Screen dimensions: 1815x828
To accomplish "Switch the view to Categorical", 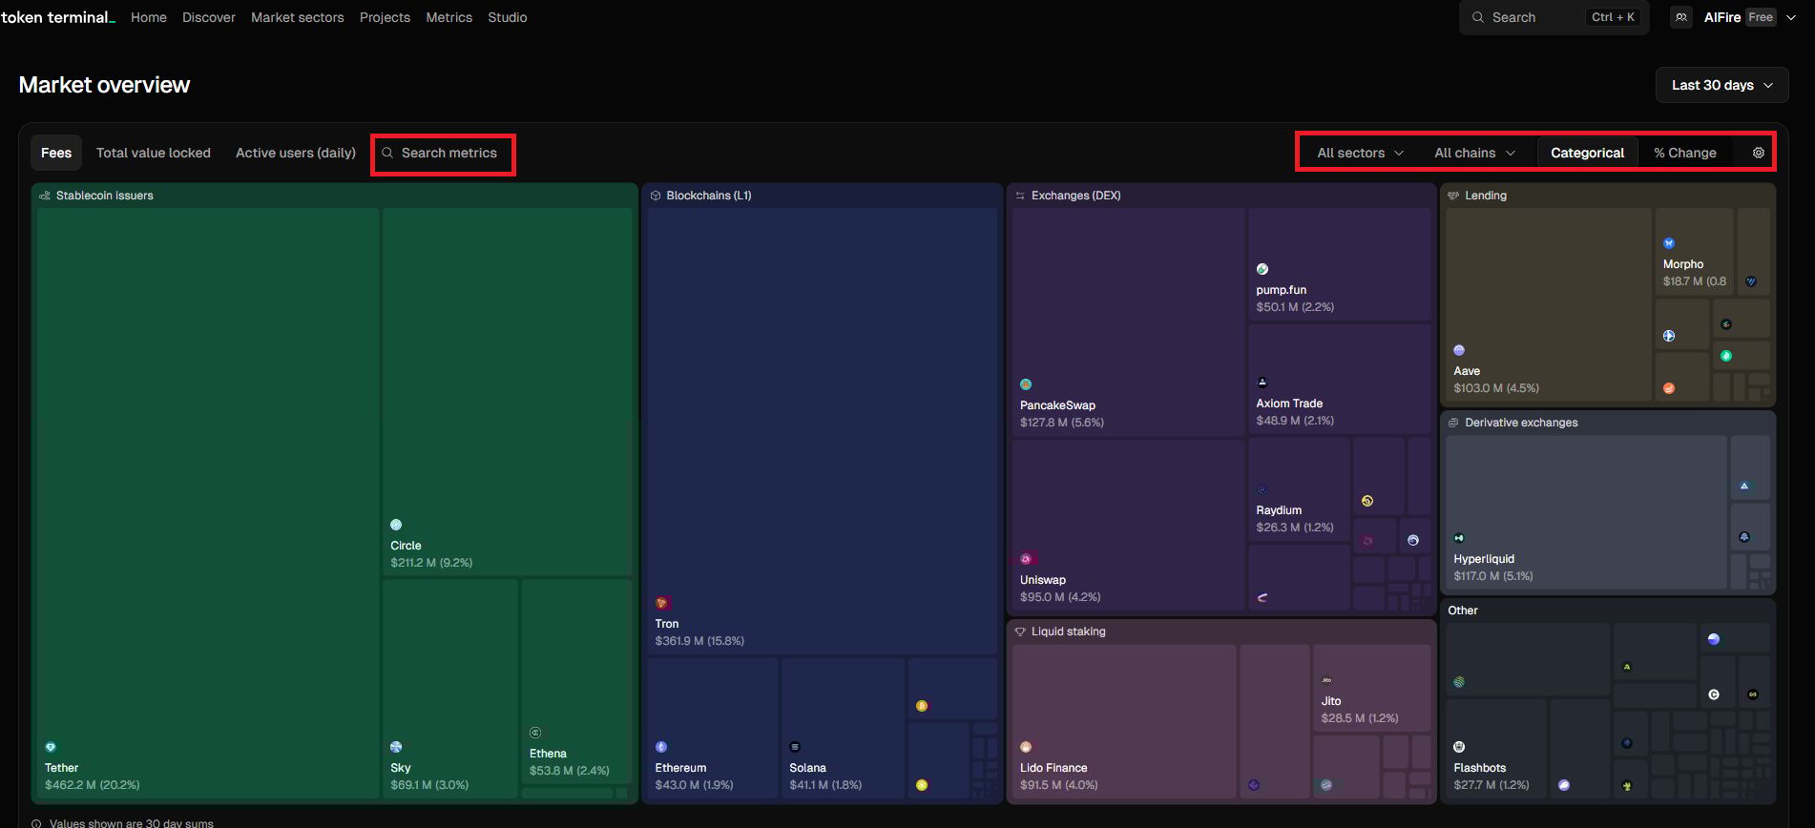I will [1588, 153].
